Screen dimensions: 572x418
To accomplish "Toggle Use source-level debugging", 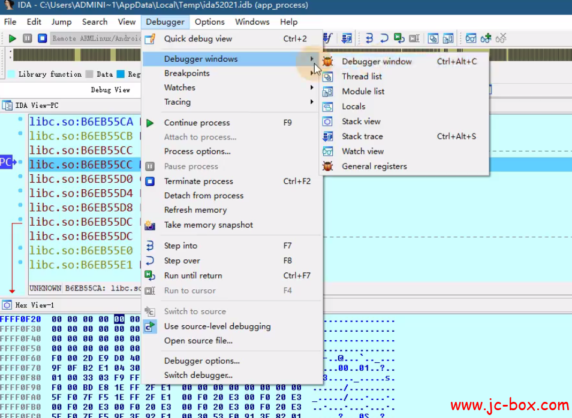I will 217,326.
